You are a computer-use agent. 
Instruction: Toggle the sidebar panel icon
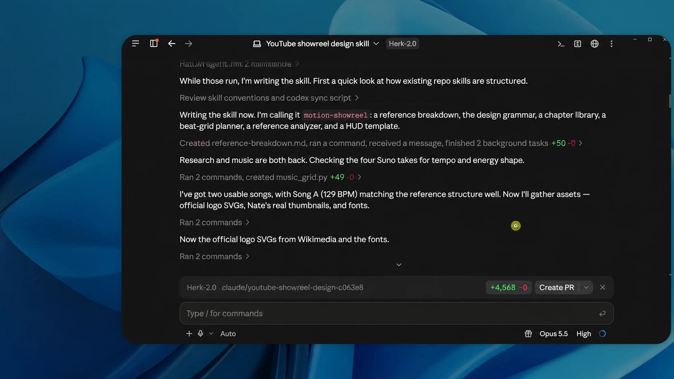pos(154,43)
